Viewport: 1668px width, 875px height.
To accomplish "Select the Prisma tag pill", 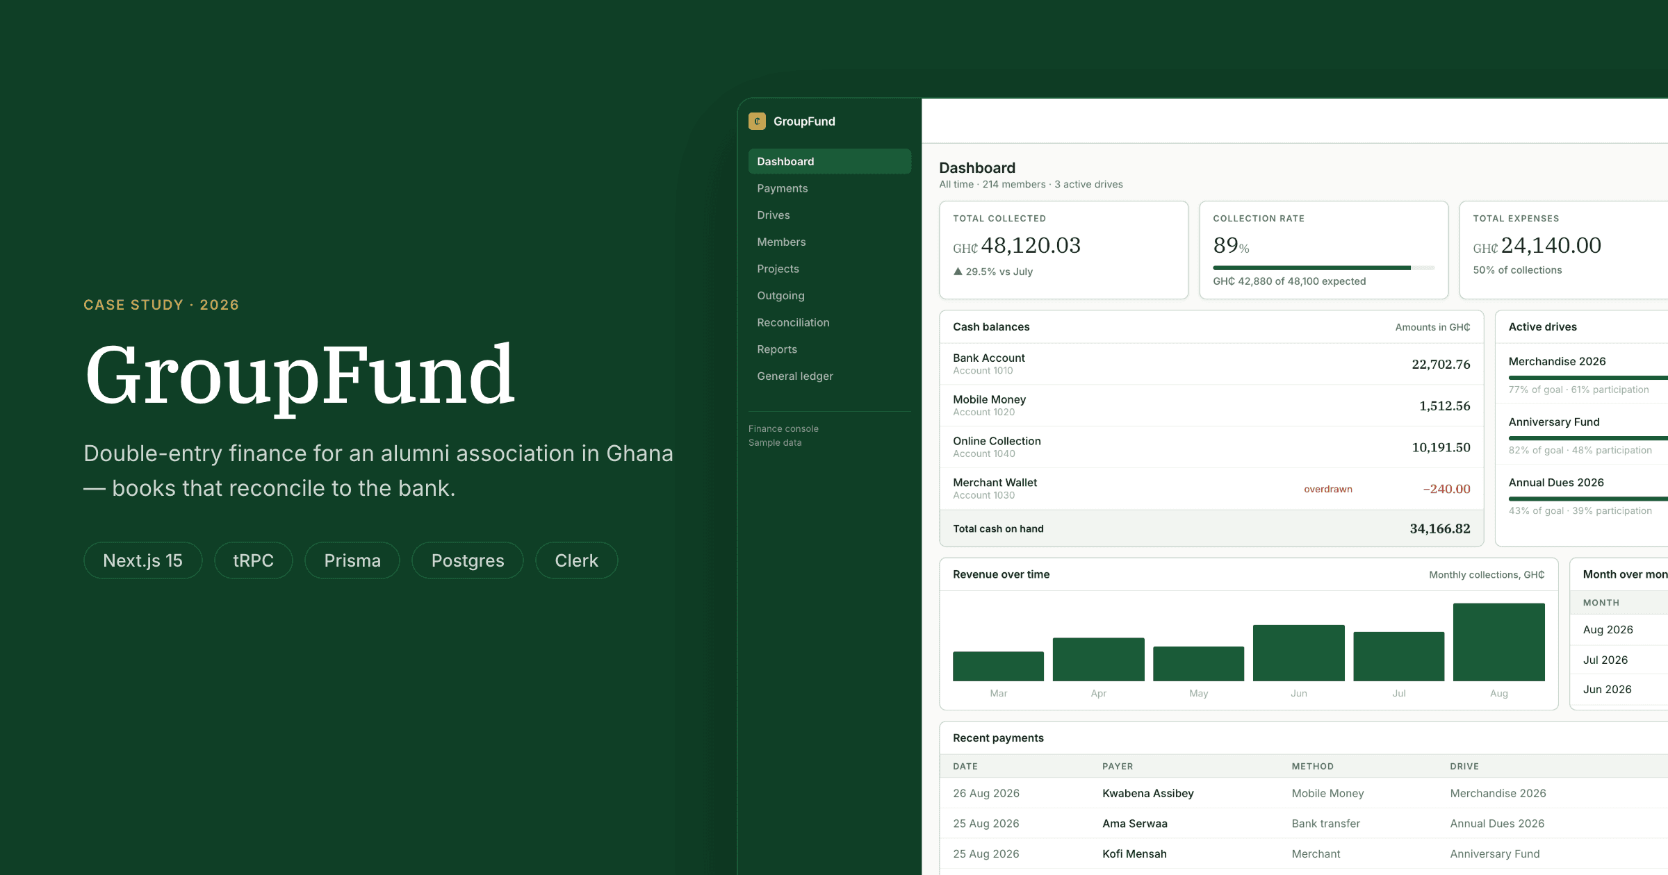I will 352,560.
